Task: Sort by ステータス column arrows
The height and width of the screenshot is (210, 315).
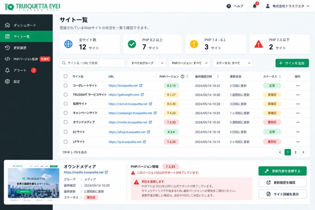Action: coord(280,77)
